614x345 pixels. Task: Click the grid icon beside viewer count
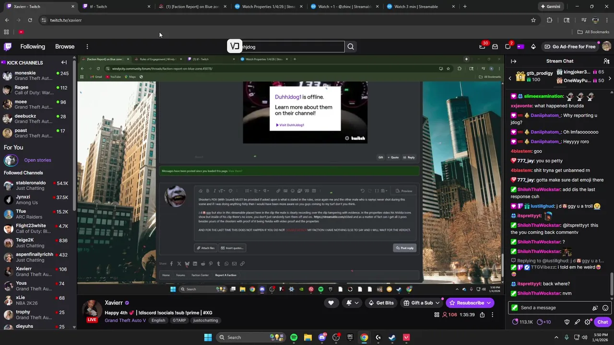437,315
